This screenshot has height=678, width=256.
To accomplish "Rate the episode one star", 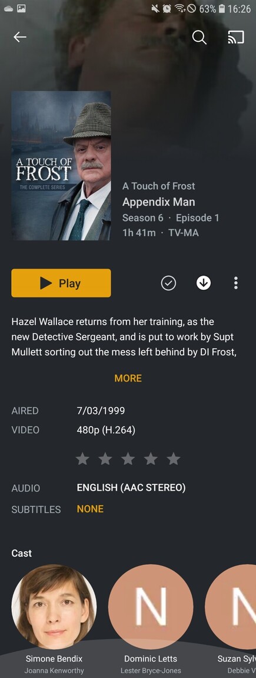I will [82, 459].
